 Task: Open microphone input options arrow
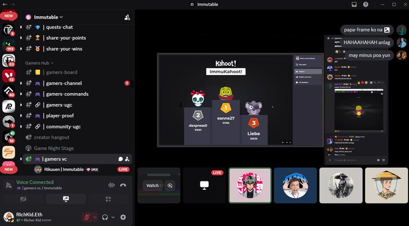pos(95,217)
